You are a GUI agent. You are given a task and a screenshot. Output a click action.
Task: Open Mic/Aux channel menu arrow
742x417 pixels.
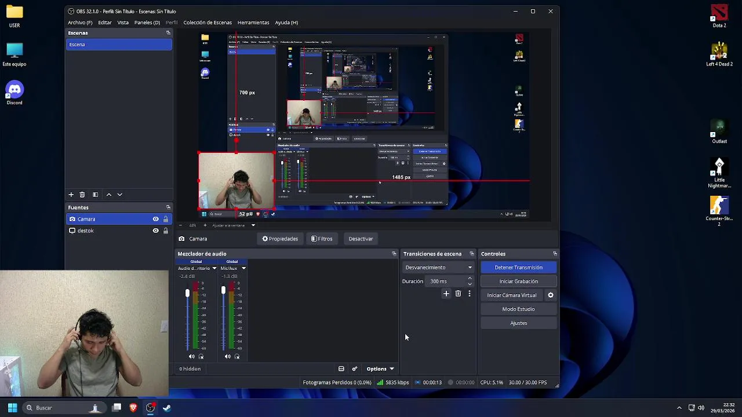point(243,268)
